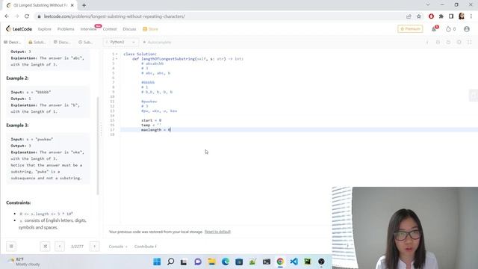Click the 'start = 0' code line

point(151,120)
